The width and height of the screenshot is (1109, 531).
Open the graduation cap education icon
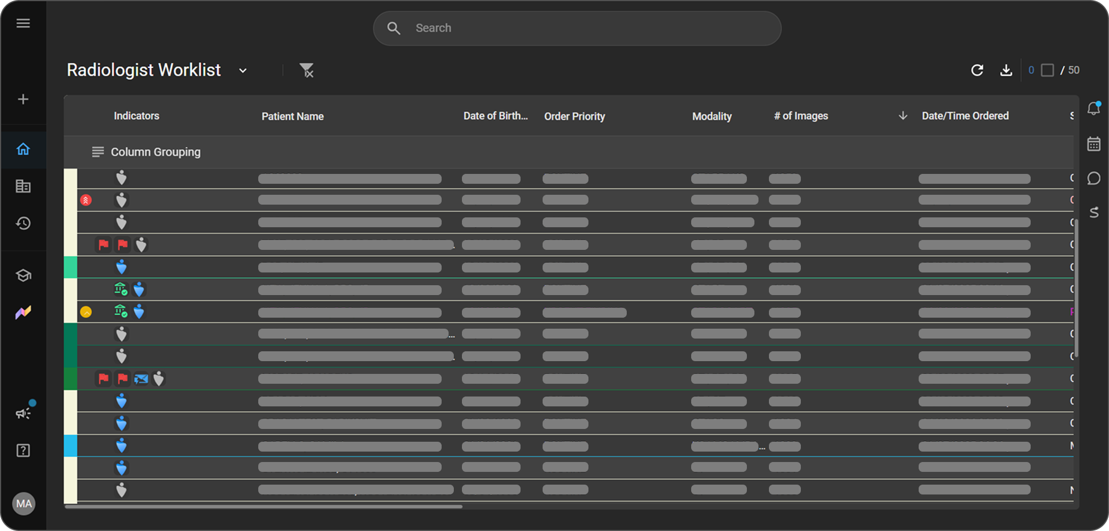point(23,275)
